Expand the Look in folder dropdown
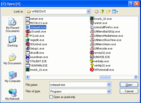 (89, 11)
